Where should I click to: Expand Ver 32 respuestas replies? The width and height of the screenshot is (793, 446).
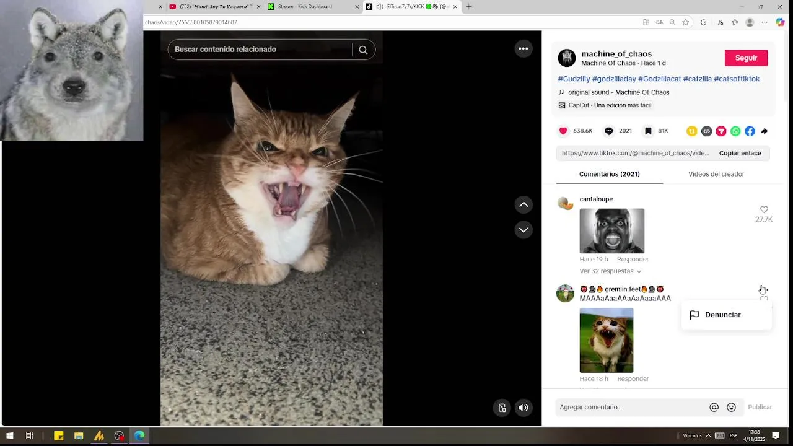point(610,271)
